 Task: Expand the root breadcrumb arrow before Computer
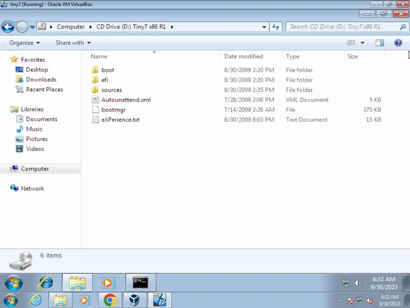(51, 27)
